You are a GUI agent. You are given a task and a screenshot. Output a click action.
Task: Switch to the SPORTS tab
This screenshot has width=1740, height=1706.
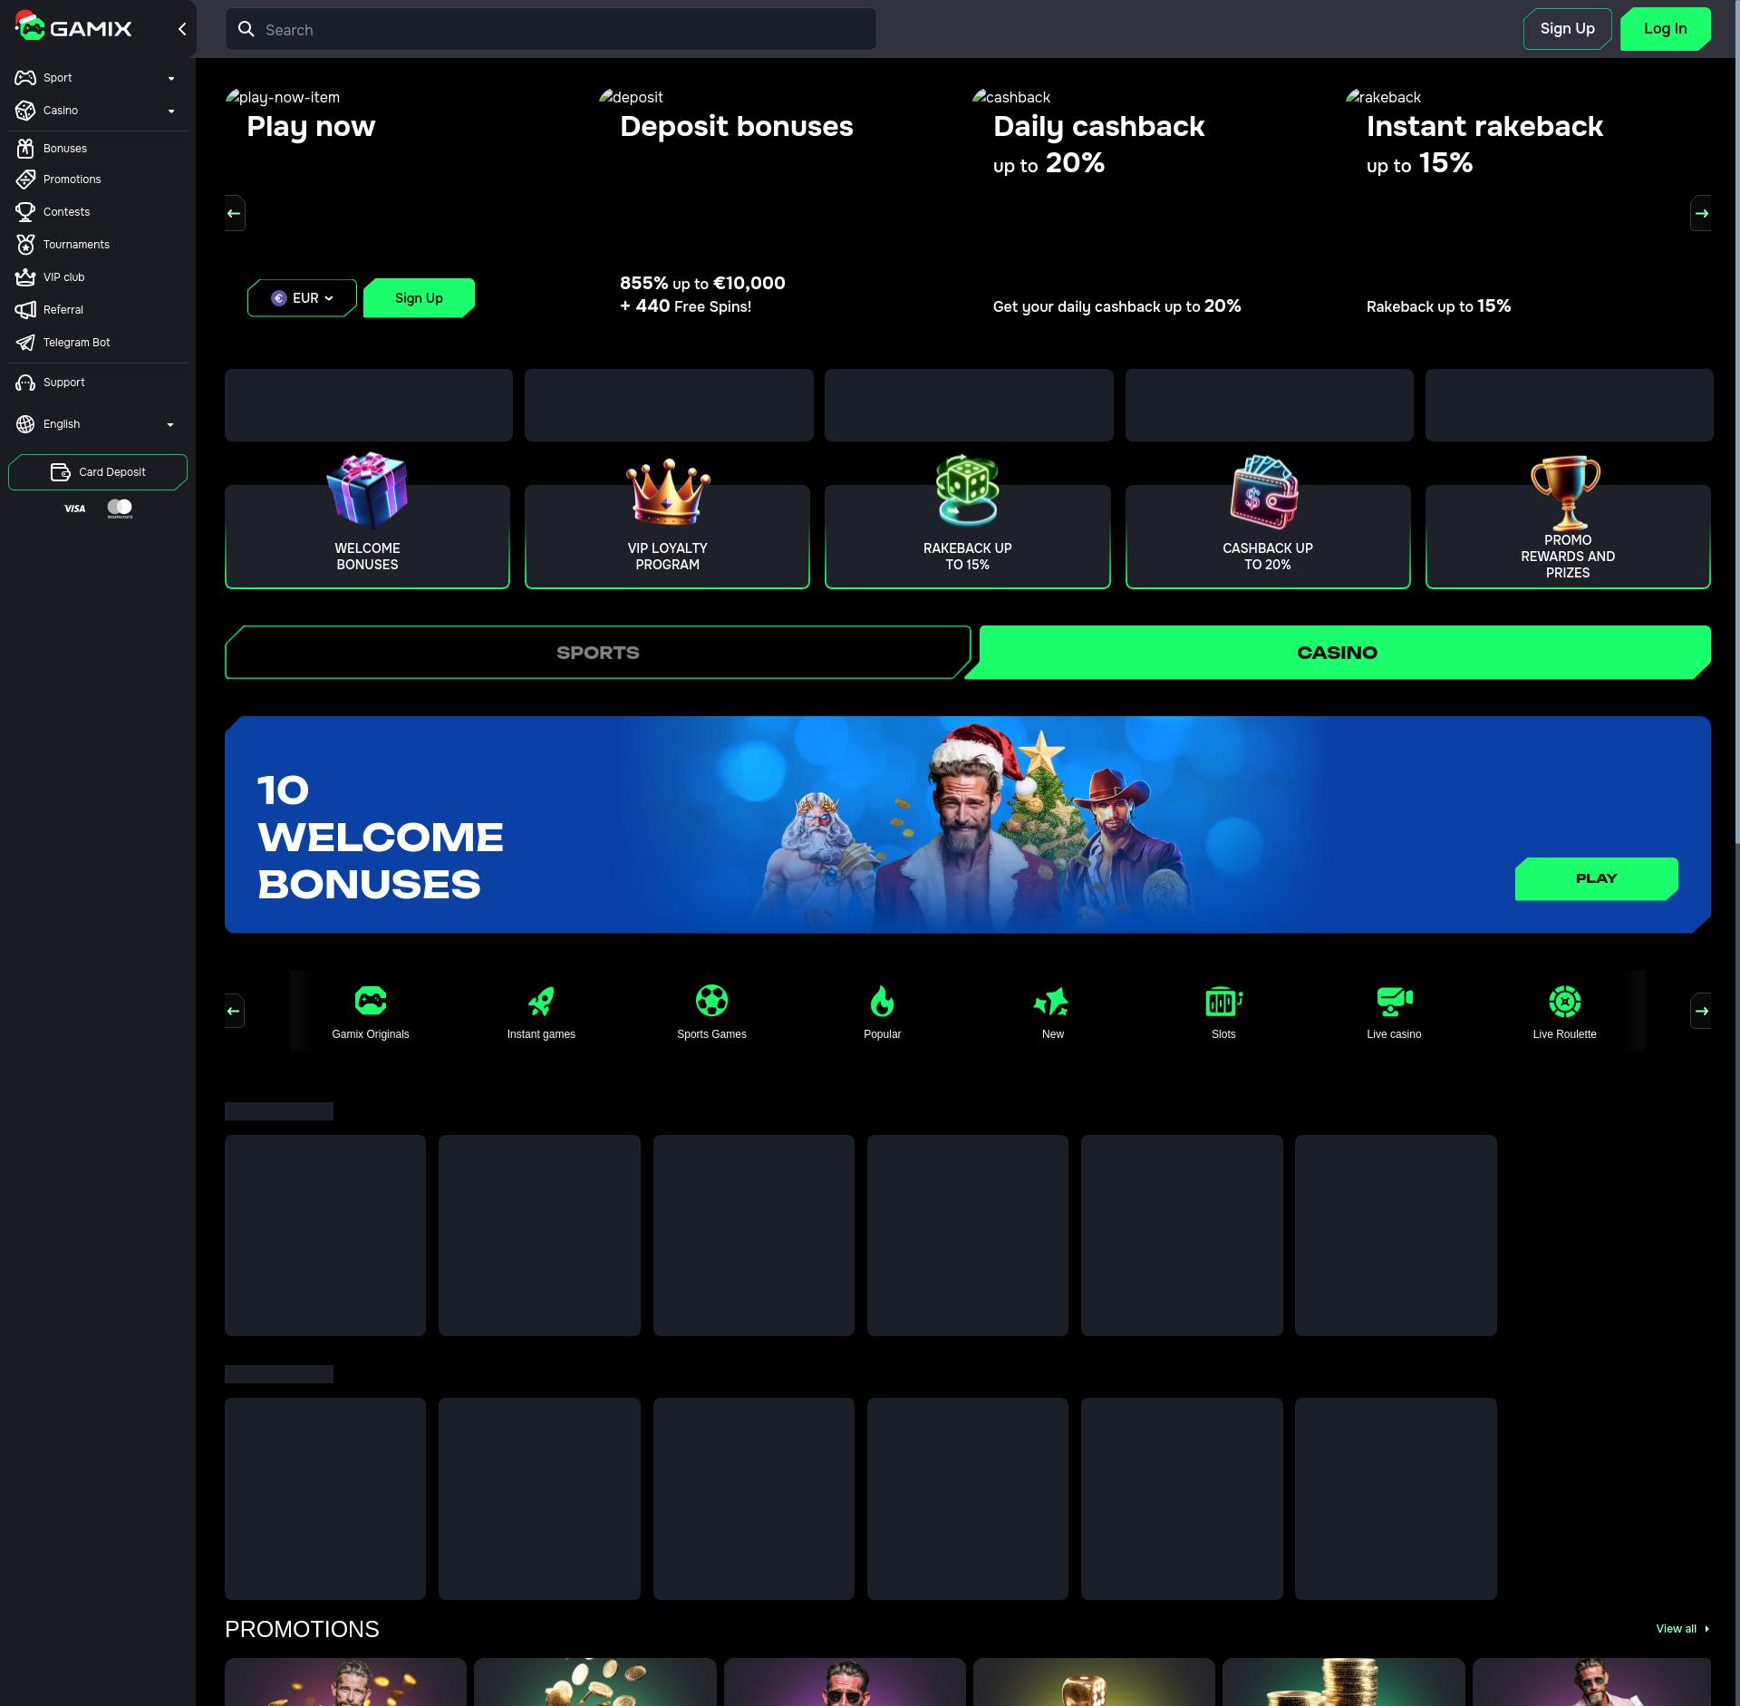pyautogui.click(x=597, y=653)
